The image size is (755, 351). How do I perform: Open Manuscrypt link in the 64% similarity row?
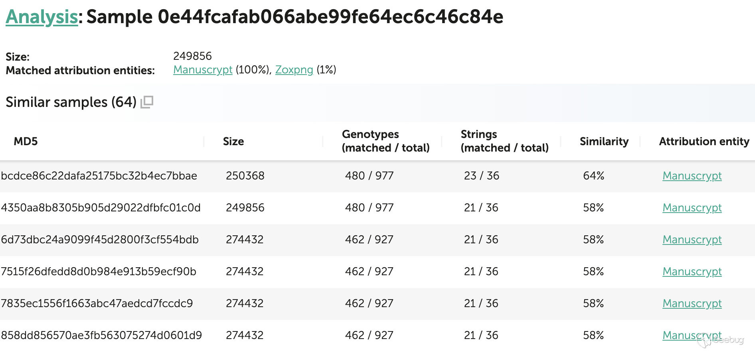[x=692, y=176]
